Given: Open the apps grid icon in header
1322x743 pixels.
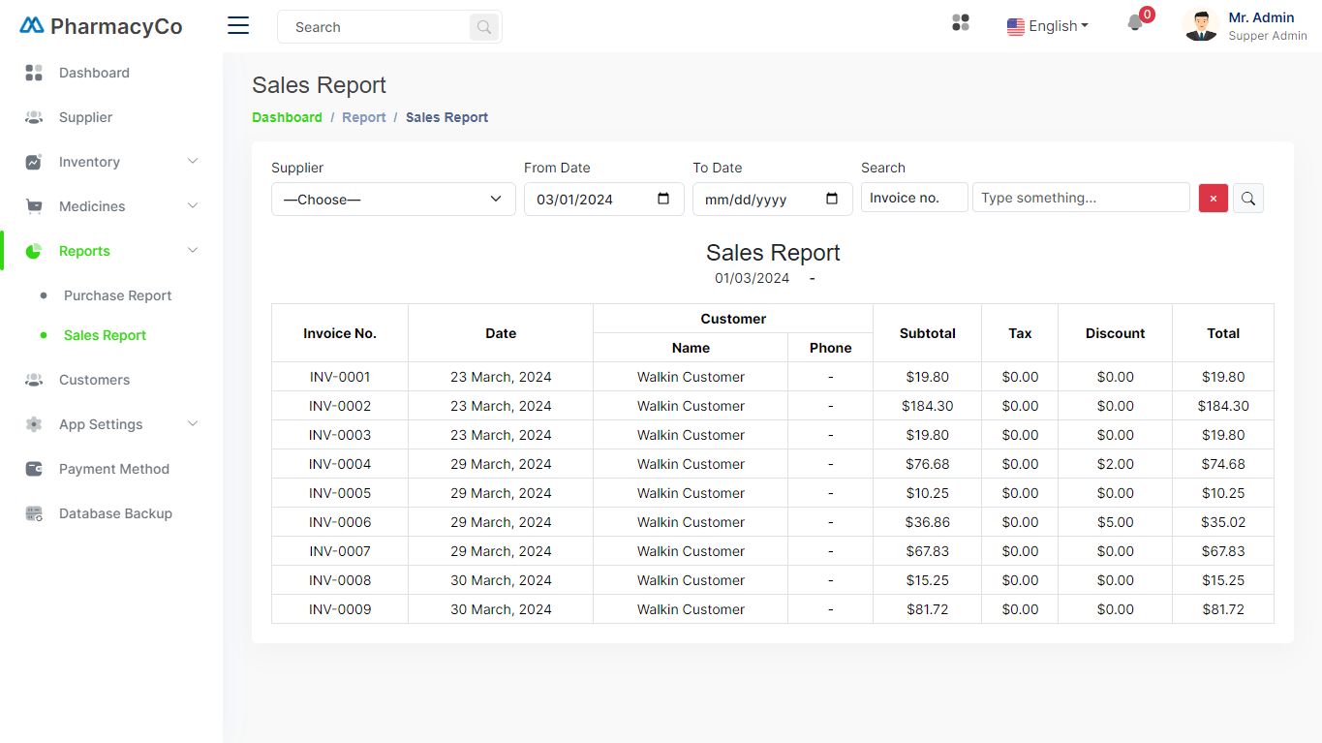Looking at the screenshot, I should (961, 22).
